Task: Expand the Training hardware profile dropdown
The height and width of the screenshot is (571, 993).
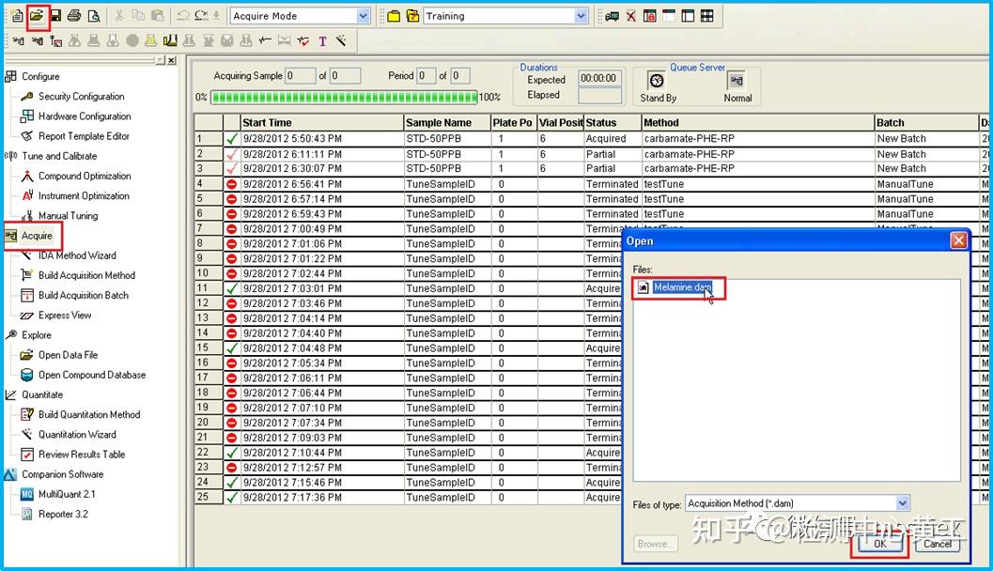Action: coord(580,15)
